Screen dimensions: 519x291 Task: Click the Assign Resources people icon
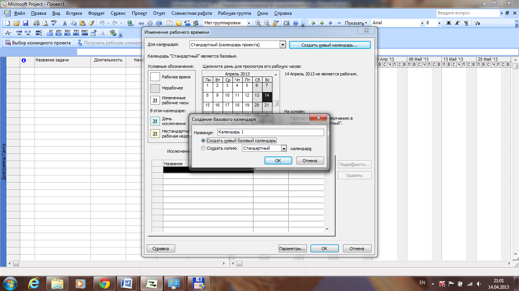point(196,23)
